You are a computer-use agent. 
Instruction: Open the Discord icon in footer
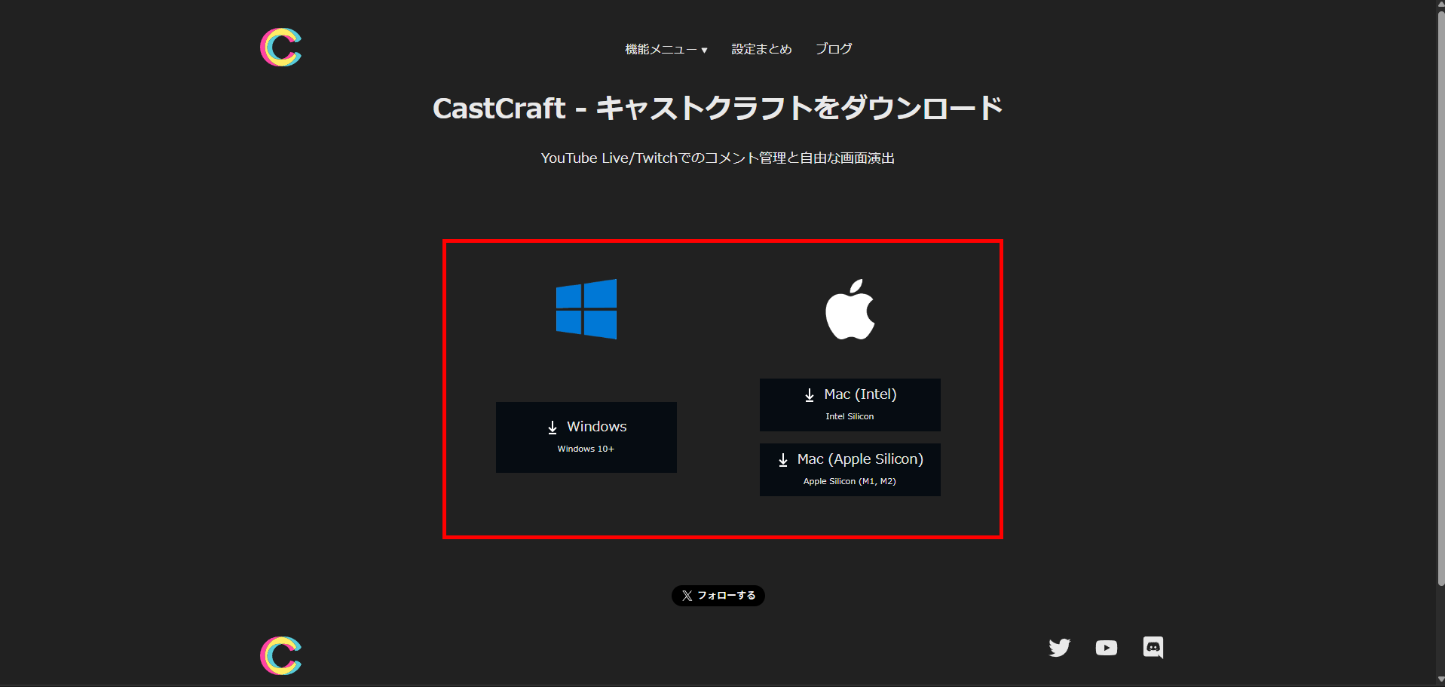[x=1153, y=648]
